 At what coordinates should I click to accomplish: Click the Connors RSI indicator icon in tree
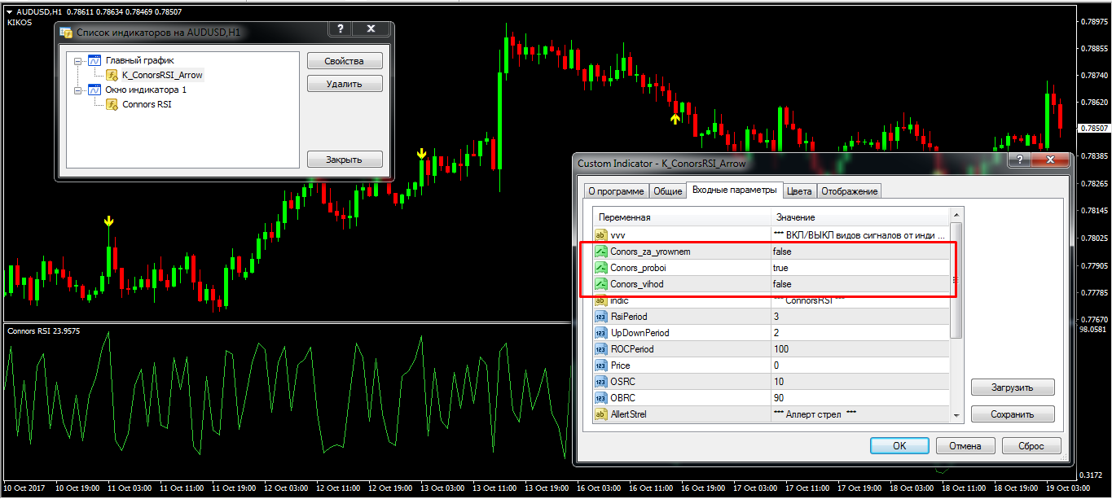(x=112, y=104)
